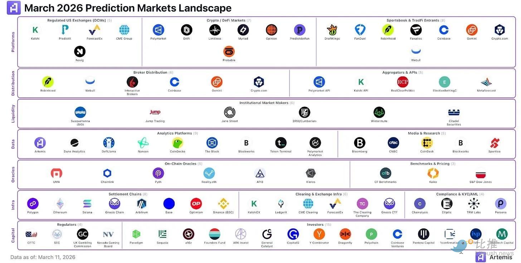
Task: Click the DraftKings crown logo
Action: click(x=332, y=30)
